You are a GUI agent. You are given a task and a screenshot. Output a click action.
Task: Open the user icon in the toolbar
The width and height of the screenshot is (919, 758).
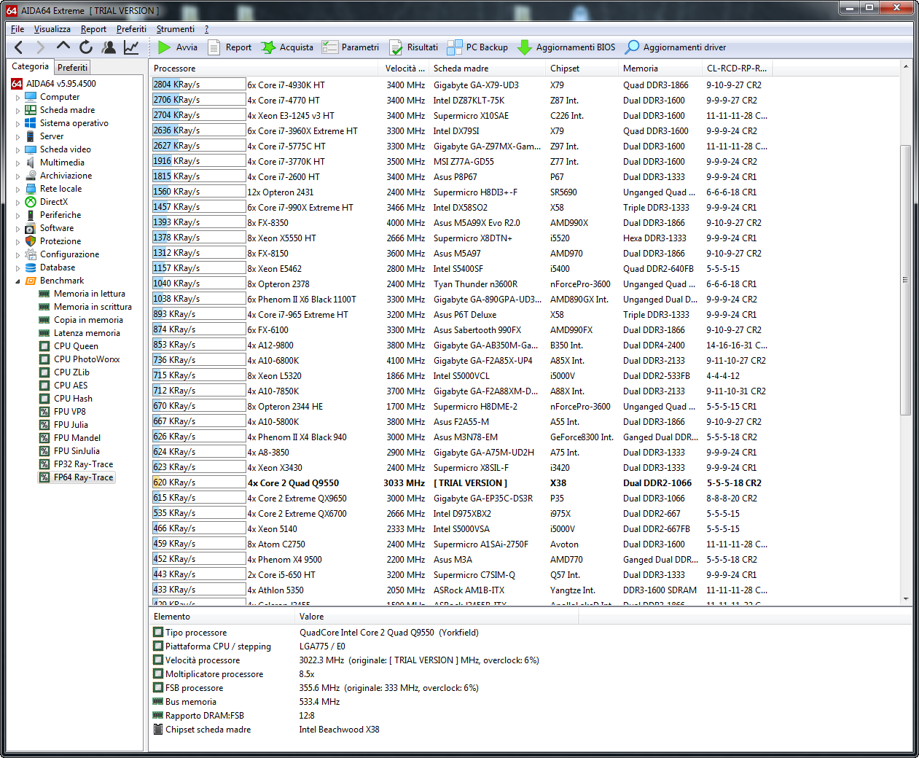pos(109,47)
